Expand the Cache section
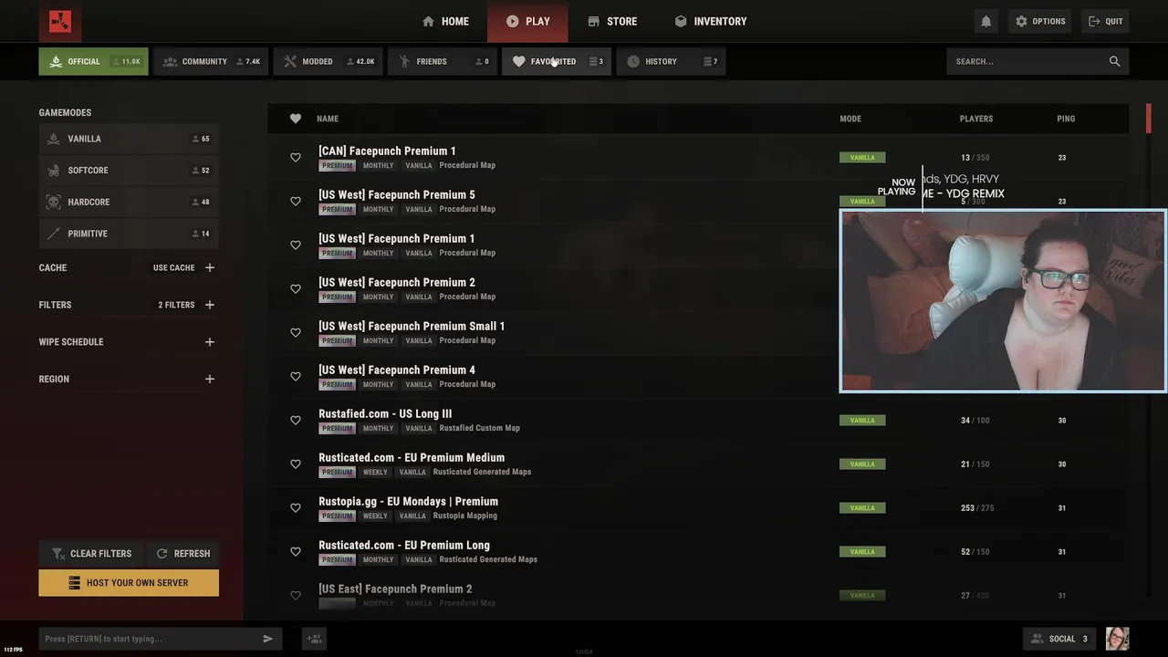 (x=210, y=267)
